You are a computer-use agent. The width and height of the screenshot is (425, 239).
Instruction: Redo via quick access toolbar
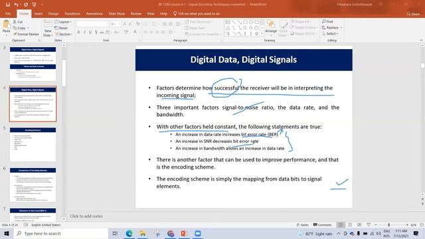[x=25, y=5]
